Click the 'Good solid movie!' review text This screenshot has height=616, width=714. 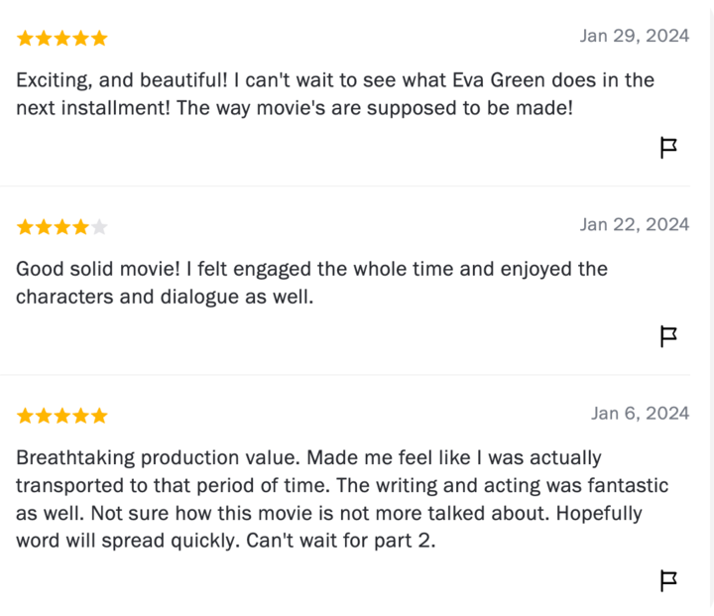tap(312, 283)
